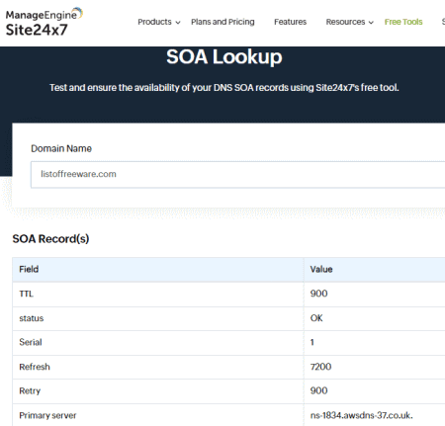The width and height of the screenshot is (445, 426).
Task: Click the Domain Name input field
Action: tap(237, 174)
